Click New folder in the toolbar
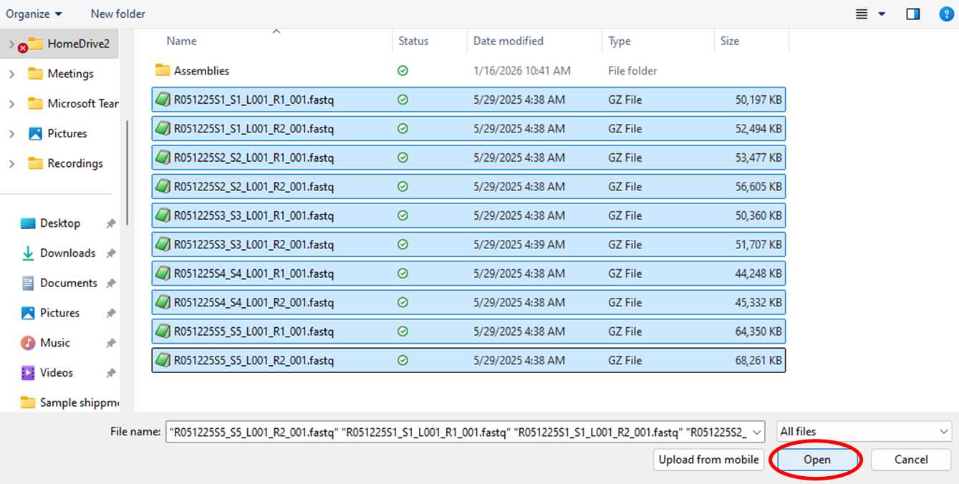The image size is (959, 484). point(117,14)
